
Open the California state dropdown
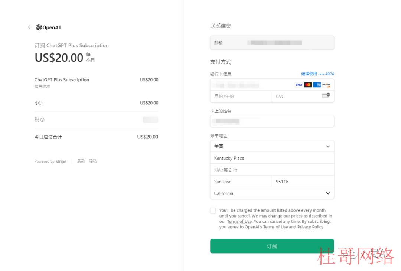pyautogui.click(x=272, y=193)
